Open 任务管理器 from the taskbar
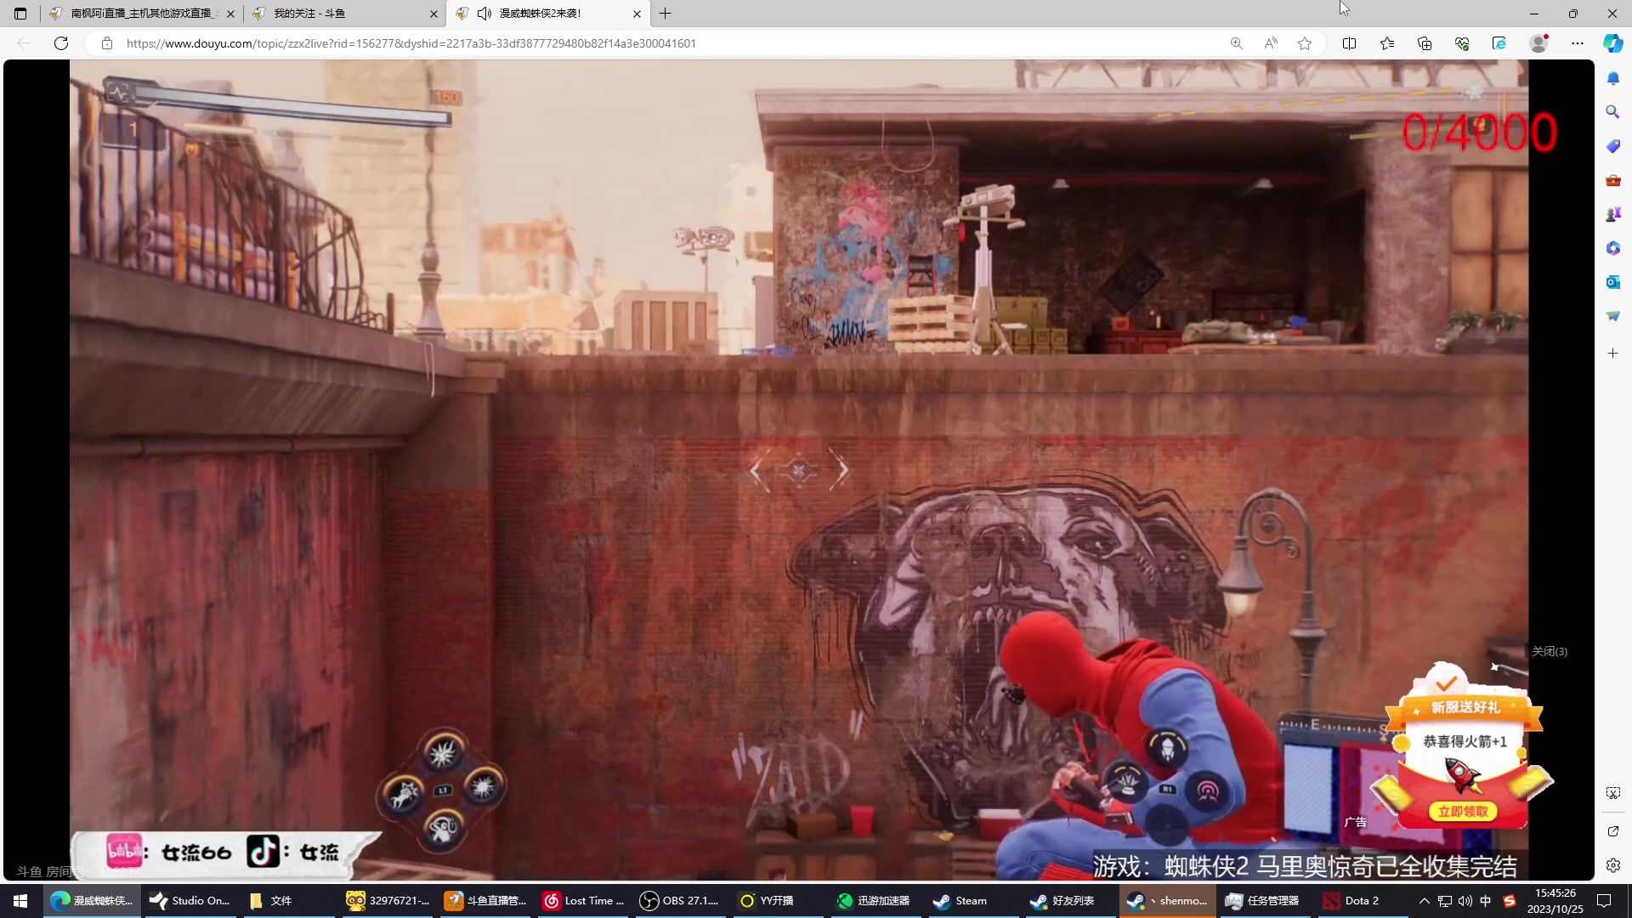This screenshot has width=1632, height=918. pyautogui.click(x=1263, y=901)
